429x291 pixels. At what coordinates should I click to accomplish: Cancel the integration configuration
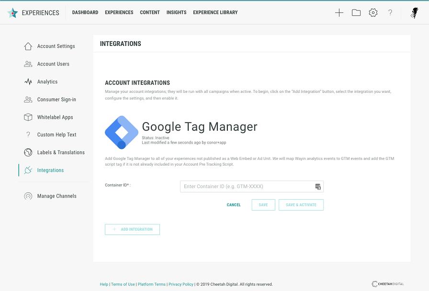[234, 205]
